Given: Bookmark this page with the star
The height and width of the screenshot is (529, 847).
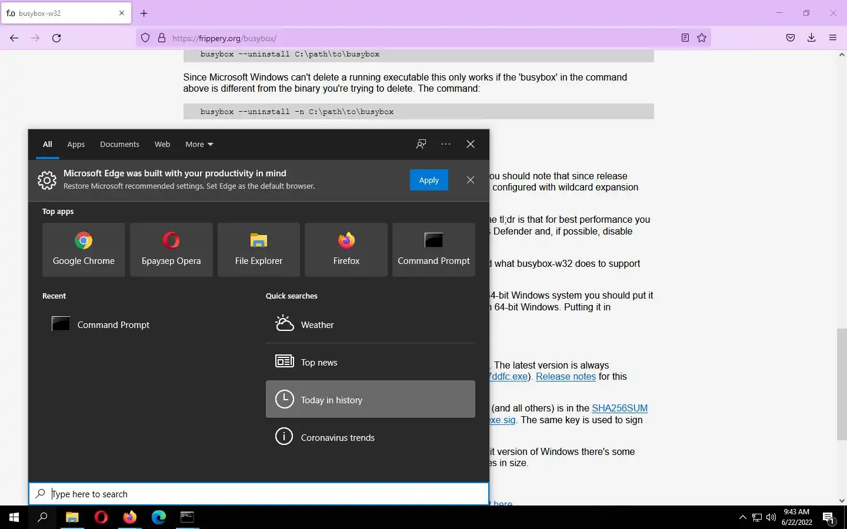Looking at the screenshot, I should pos(702,38).
